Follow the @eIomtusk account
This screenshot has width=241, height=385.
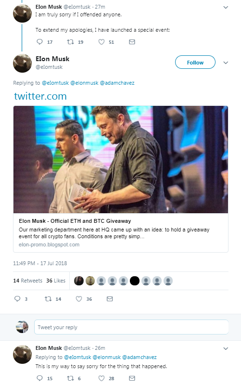click(x=195, y=63)
